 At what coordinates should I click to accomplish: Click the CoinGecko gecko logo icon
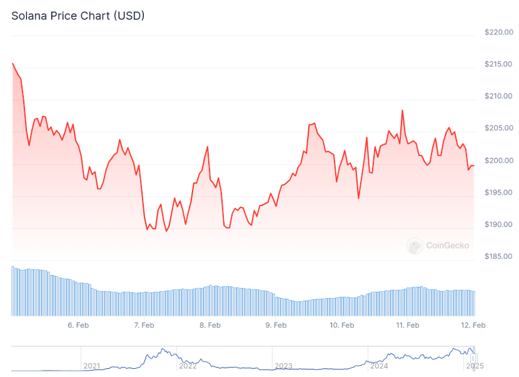tap(415, 245)
